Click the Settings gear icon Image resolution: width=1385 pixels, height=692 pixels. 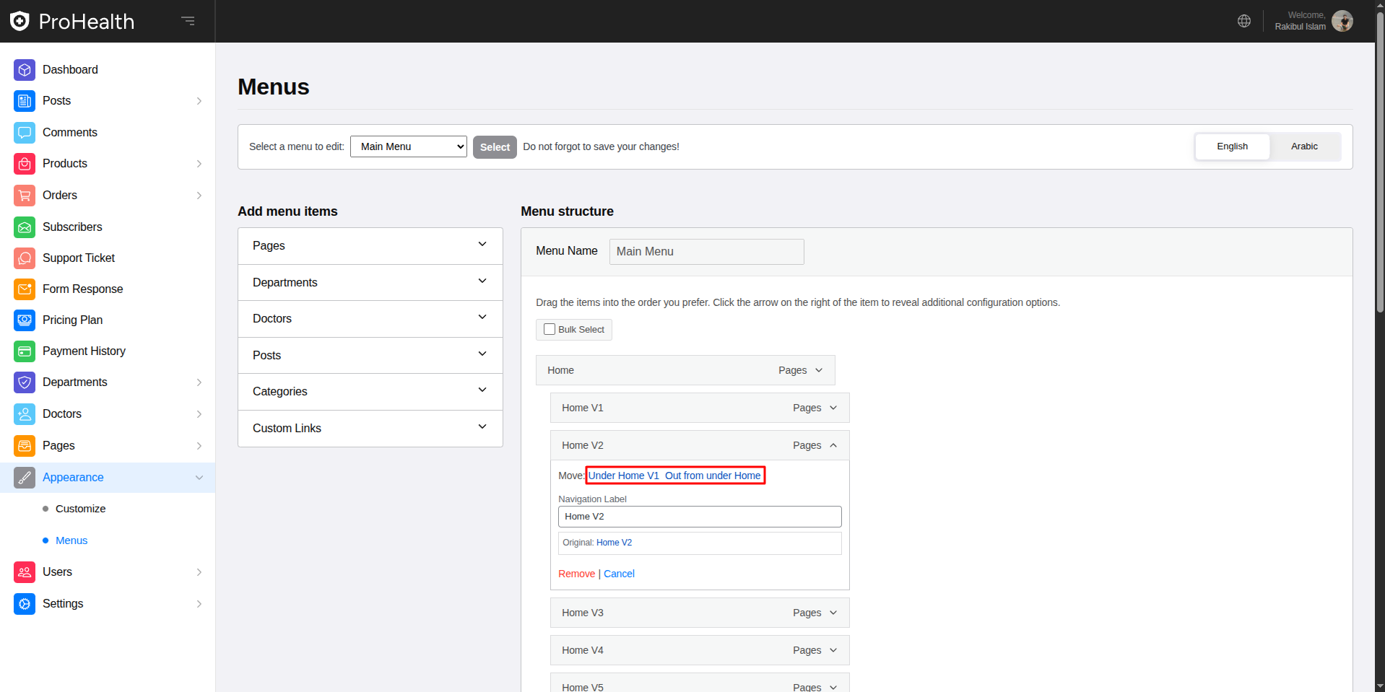(x=25, y=604)
